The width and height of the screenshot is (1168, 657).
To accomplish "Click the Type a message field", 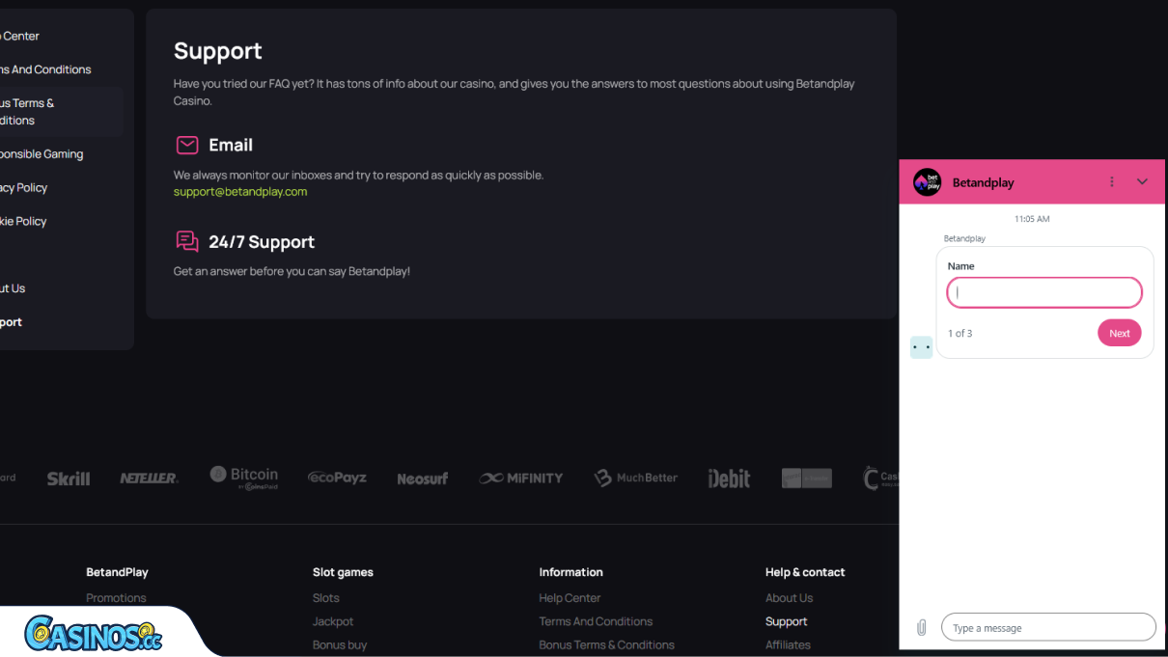I will (x=1048, y=627).
